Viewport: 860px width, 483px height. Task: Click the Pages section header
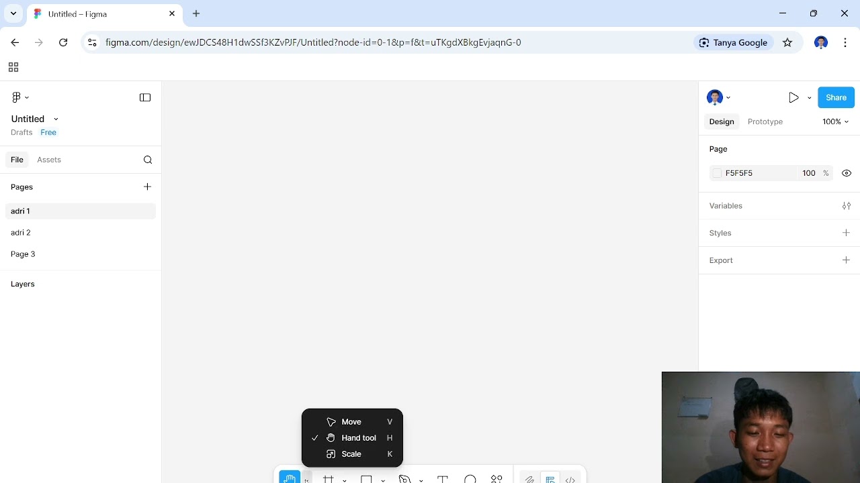[x=21, y=187]
